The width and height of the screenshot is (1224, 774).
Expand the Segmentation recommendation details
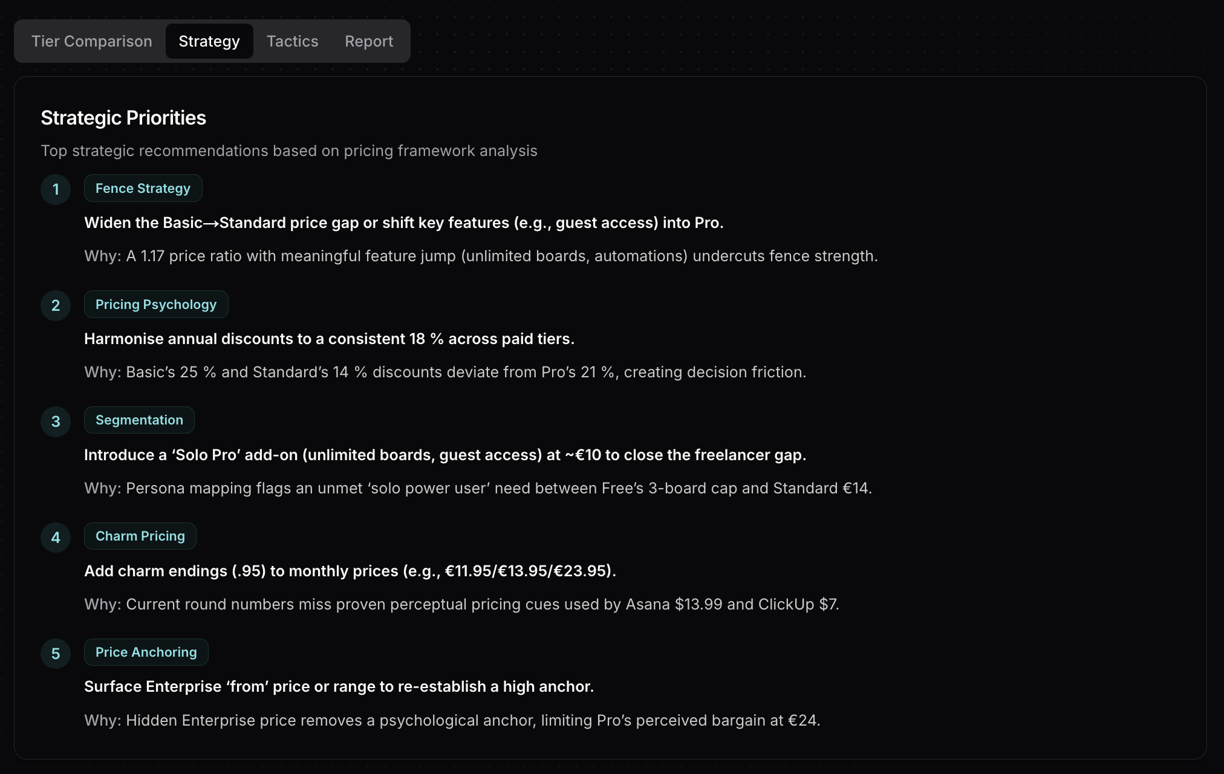pyautogui.click(x=445, y=455)
